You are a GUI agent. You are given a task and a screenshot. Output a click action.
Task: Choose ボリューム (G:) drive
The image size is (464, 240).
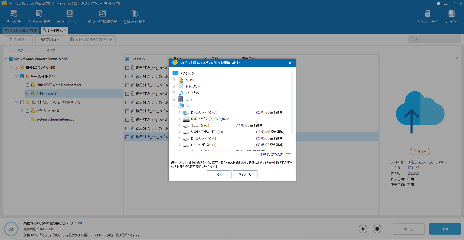(x=200, y=125)
